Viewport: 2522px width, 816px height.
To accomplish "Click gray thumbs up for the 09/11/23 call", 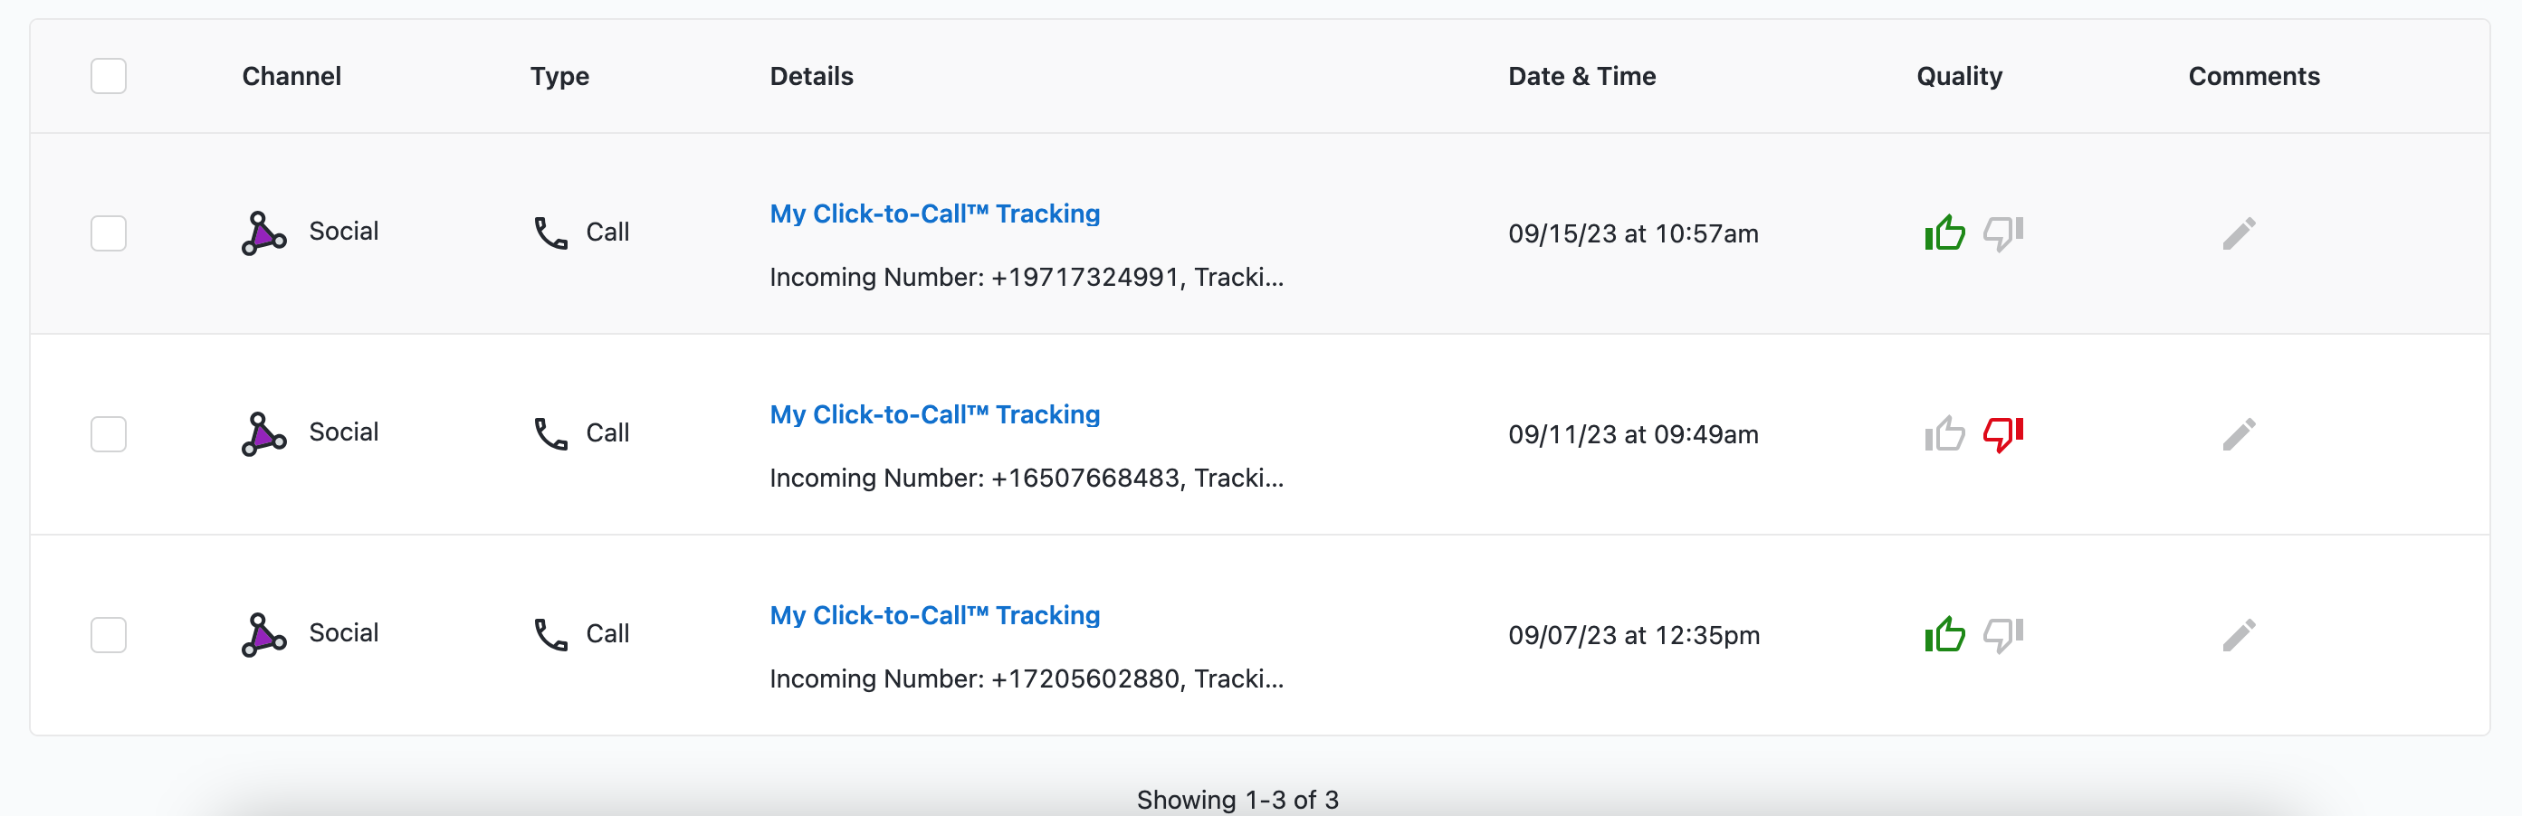I will (1944, 433).
